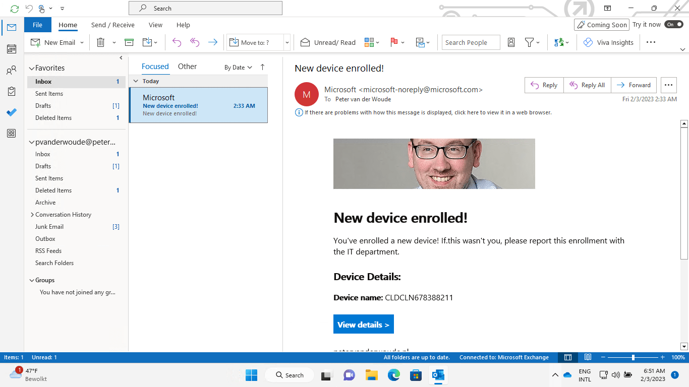
Task: Open the File tab
Action: coord(37,25)
